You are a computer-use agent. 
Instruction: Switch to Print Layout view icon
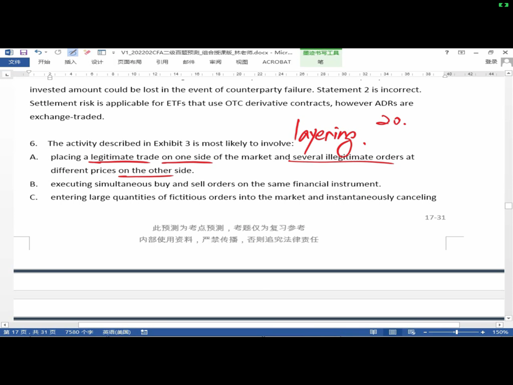[393, 332]
